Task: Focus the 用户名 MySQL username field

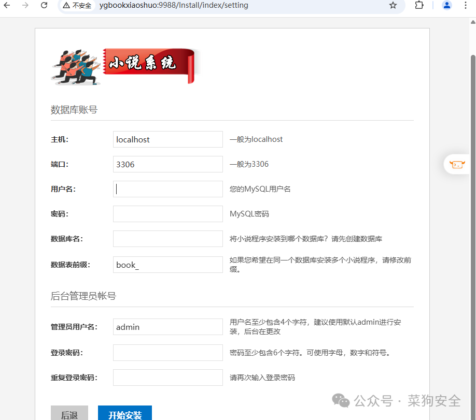Action: (x=168, y=189)
